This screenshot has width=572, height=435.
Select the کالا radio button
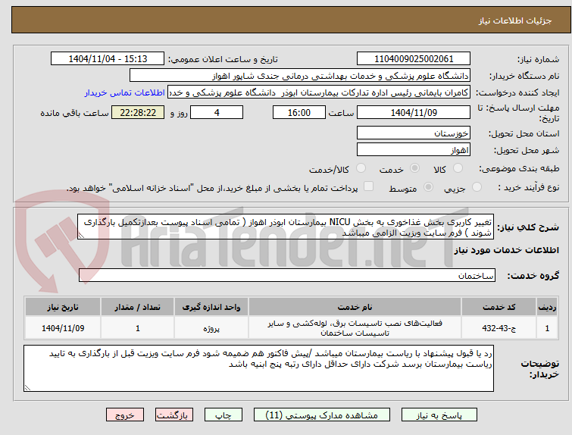pyautogui.click(x=458, y=168)
